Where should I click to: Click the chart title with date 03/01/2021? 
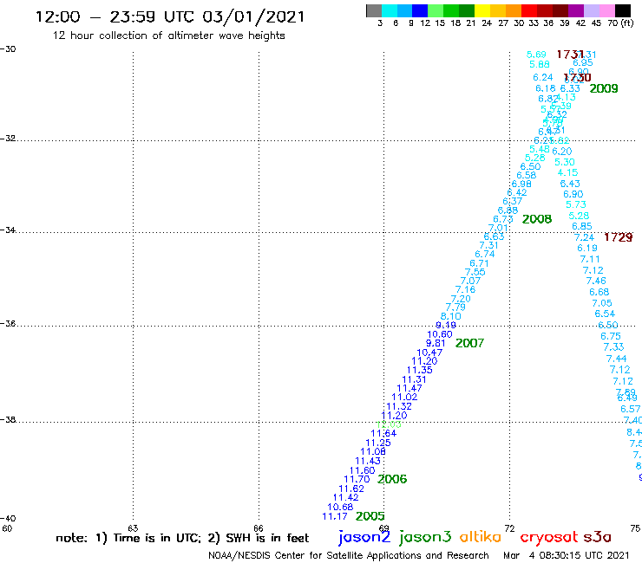(x=170, y=16)
